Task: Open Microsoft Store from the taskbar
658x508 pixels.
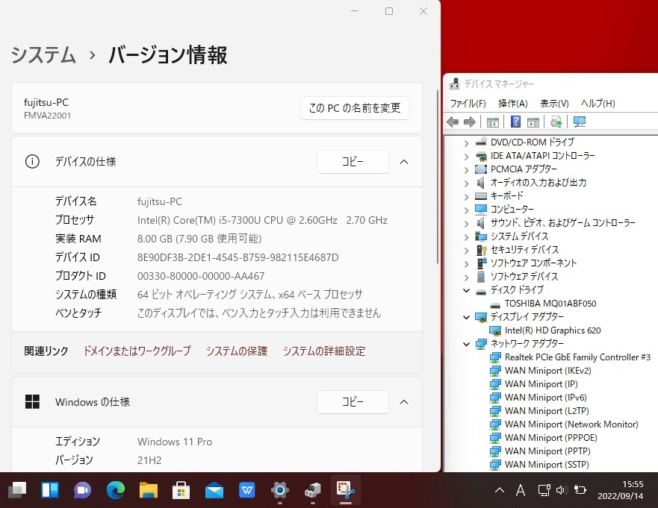Action: (x=181, y=489)
